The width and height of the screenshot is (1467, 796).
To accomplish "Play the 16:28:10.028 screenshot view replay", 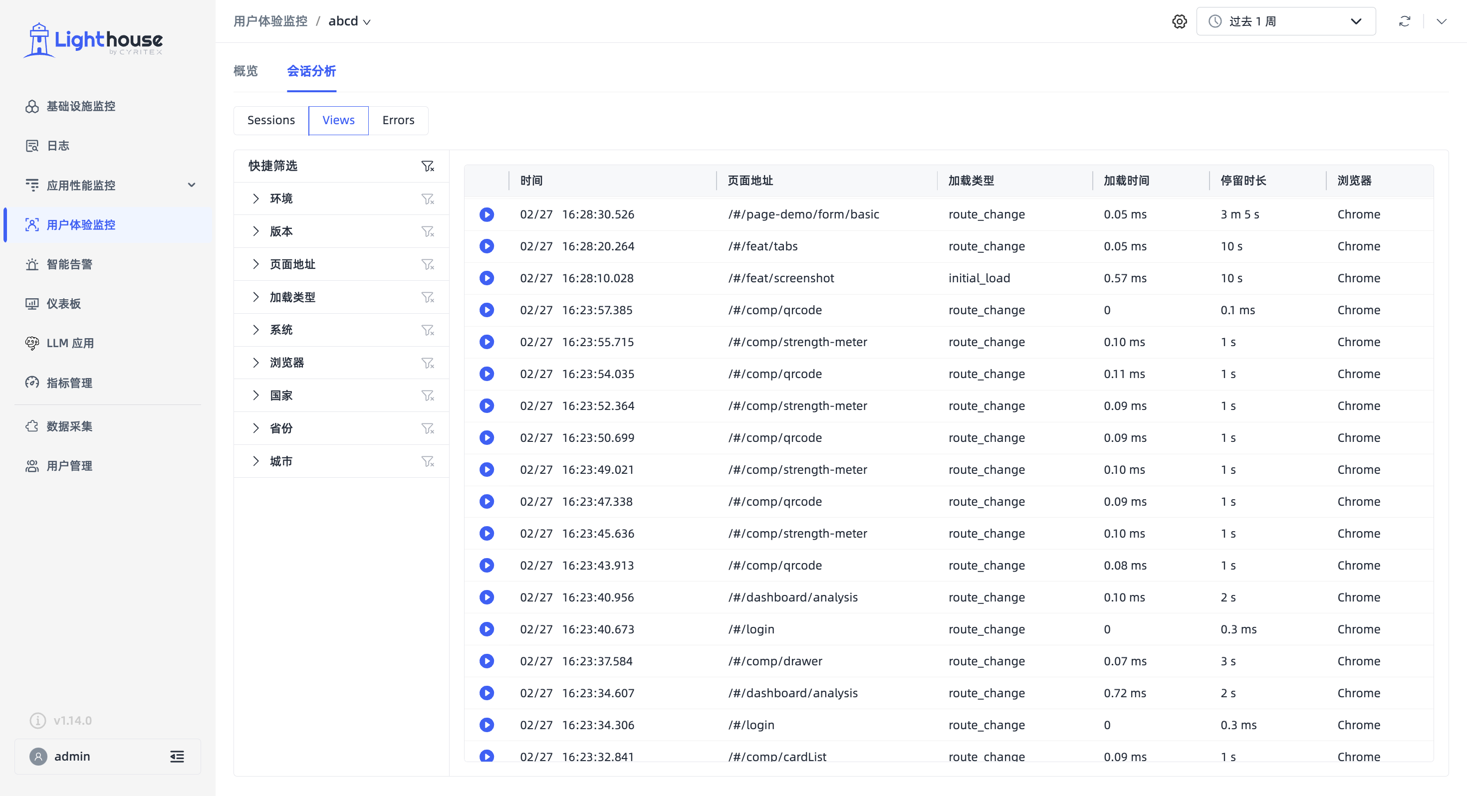I will click(487, 278).
